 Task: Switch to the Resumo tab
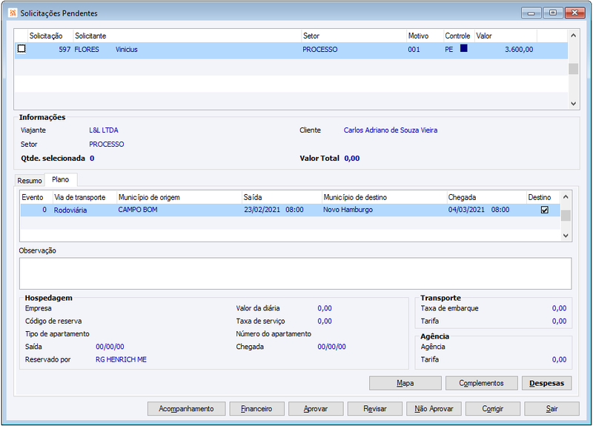point(30,181)
